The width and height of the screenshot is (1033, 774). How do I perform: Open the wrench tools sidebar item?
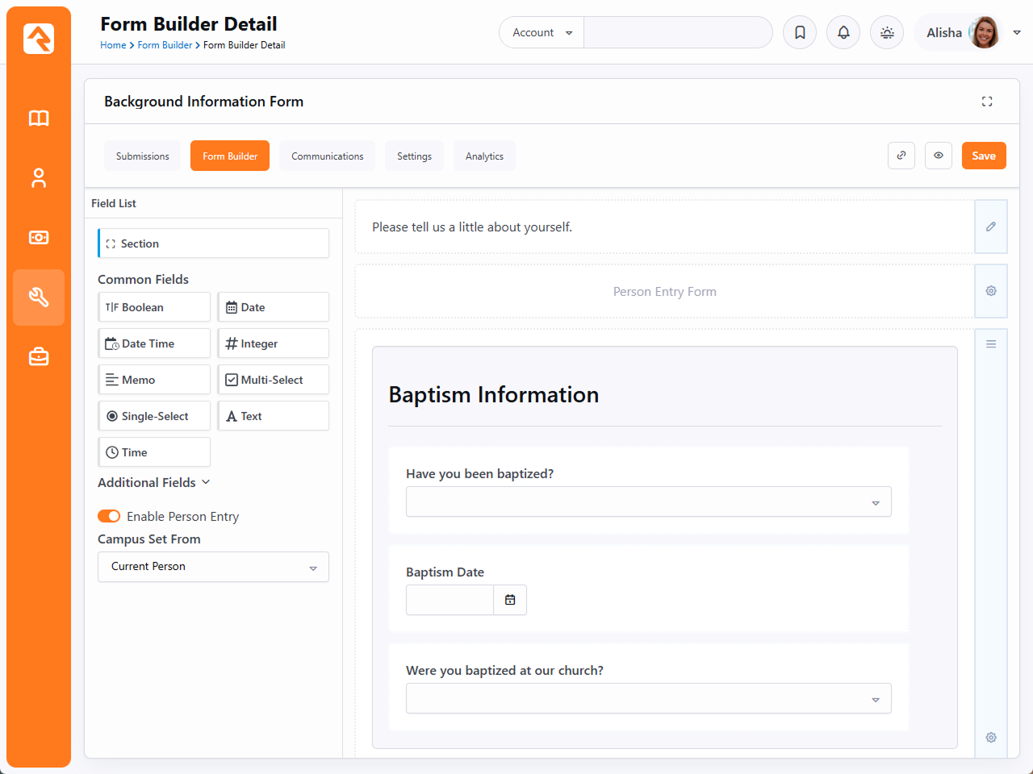tap(39, 298)
